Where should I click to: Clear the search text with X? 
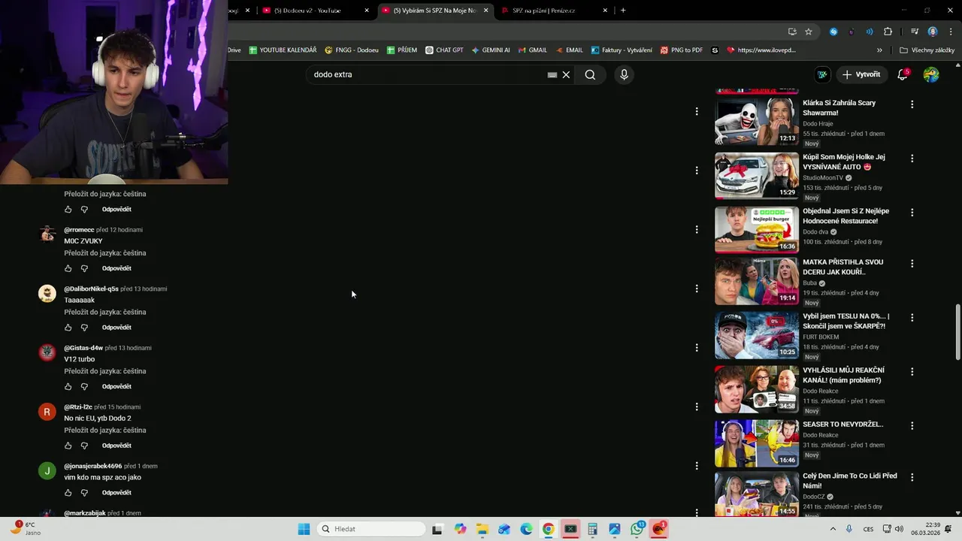point(566,74)
